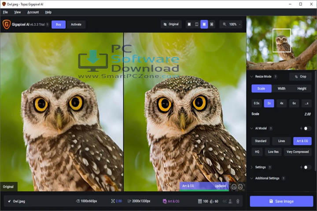
Task: Switch to the Width resize tab
Action: tap(281, 88)
